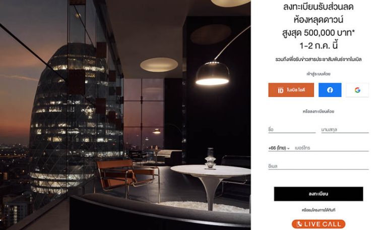This screenshot has height=230, width=387.
Task: Click the Facebook logo login button
Action: [330, 90]
